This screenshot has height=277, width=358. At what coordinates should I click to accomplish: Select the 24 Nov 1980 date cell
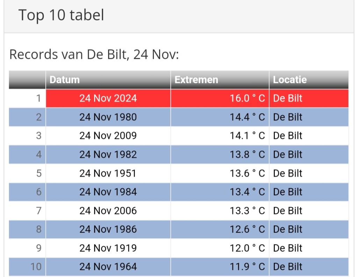click(108, 117)
